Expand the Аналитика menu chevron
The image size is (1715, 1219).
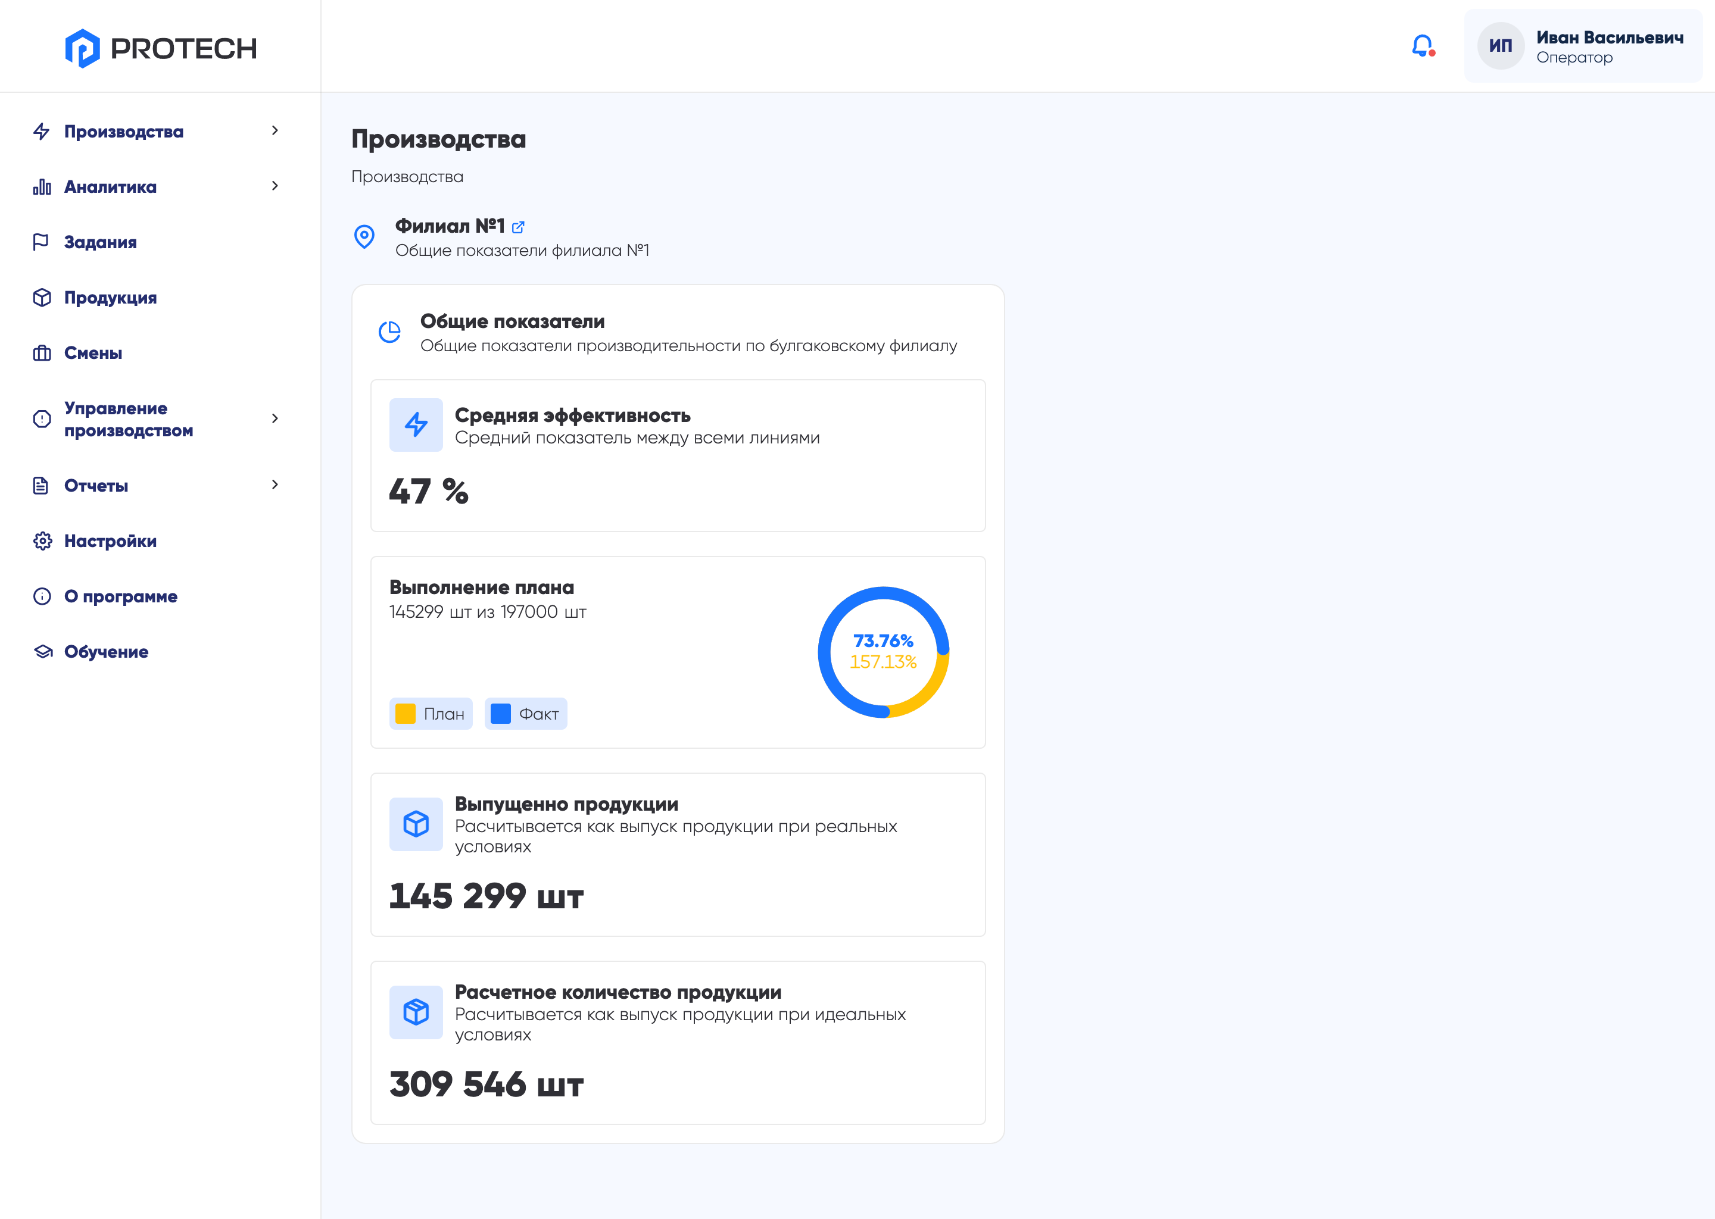275,186
